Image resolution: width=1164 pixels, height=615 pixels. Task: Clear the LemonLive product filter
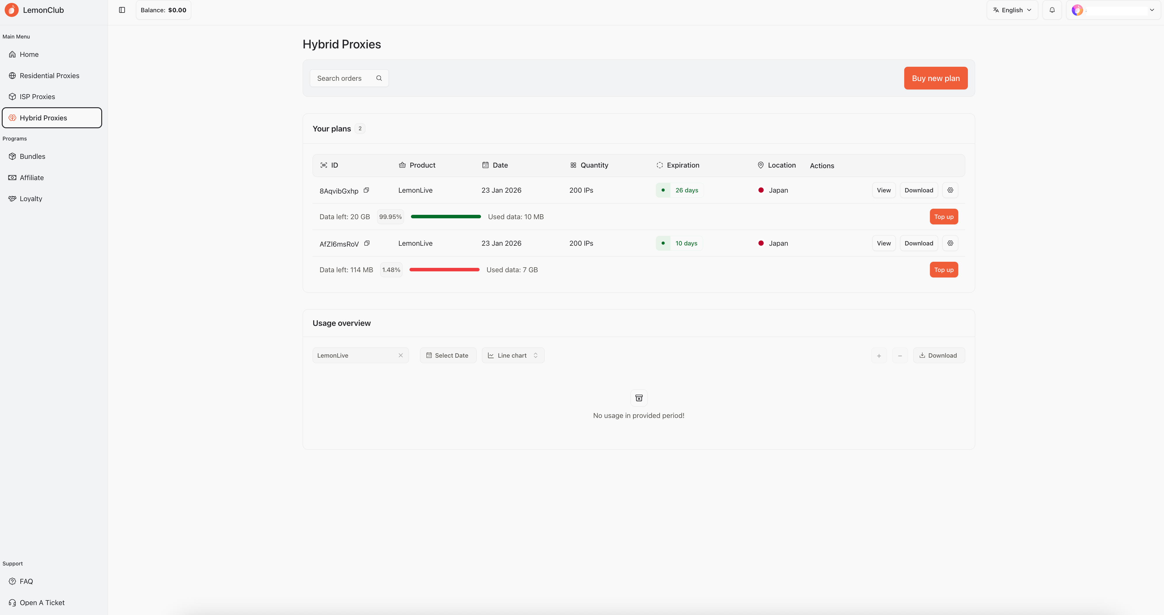tap(401, 356)
